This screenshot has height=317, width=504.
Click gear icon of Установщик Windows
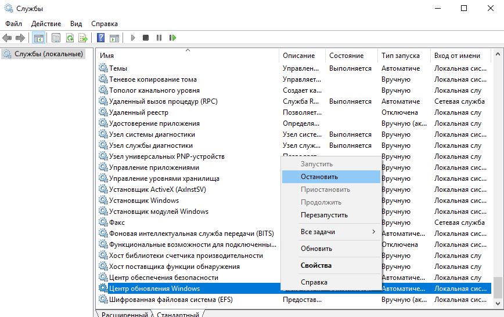pyautogui.click(x=103, y=200)
